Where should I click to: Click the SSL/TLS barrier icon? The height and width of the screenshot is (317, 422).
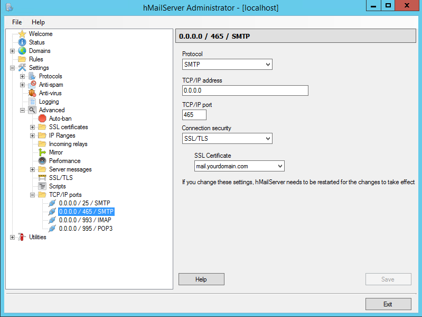point(42,178)
